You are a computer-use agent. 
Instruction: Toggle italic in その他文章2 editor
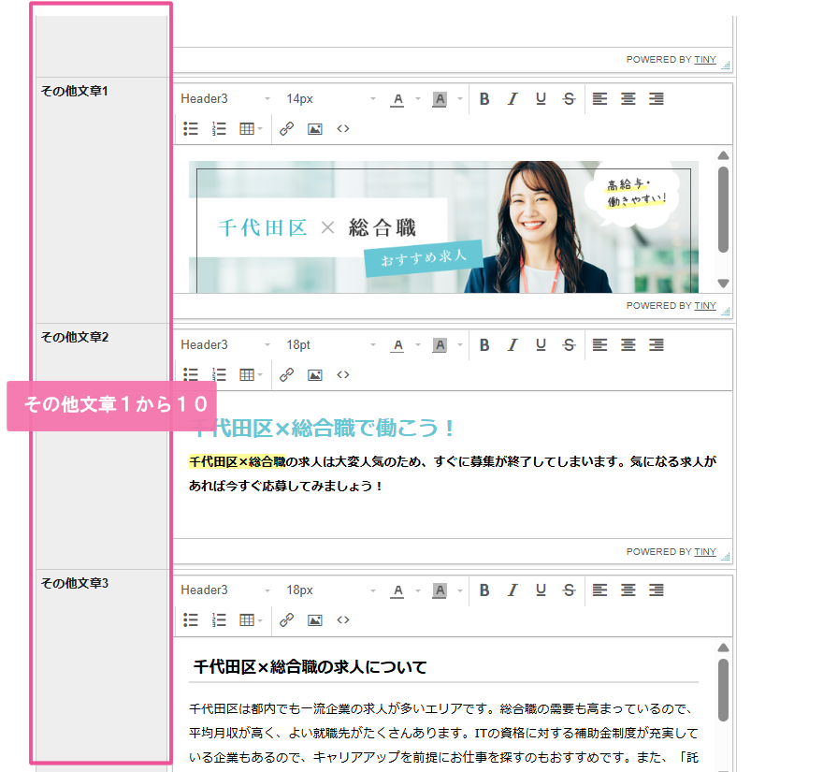513,345
